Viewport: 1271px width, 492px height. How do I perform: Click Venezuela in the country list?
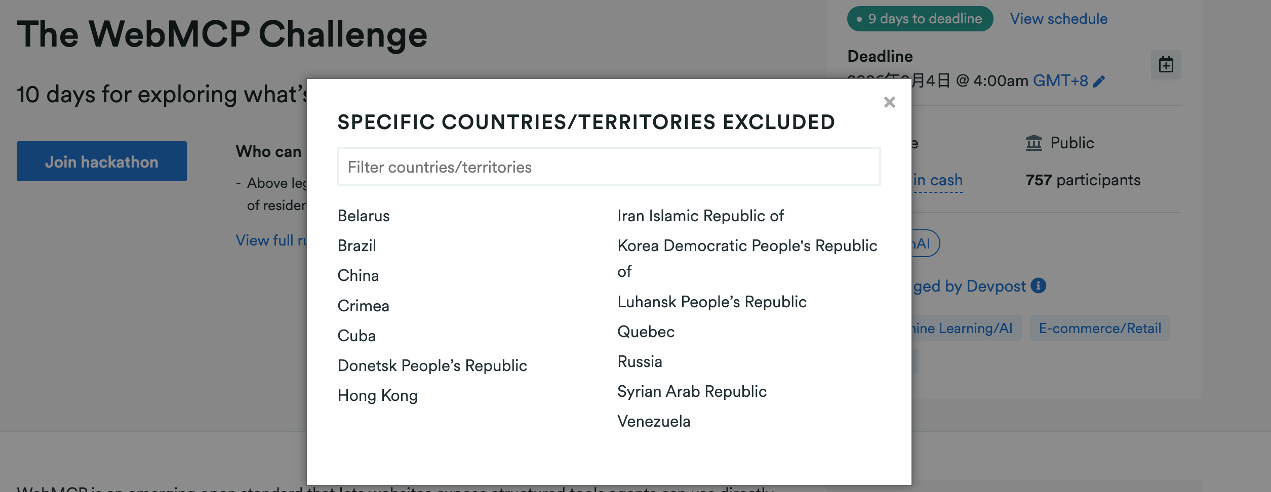[654, 421]
